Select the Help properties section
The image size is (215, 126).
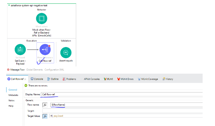pos(11,106)
